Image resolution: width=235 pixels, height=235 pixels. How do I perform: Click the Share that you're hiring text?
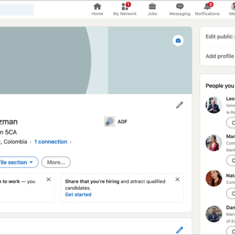(x=92, y=182)
